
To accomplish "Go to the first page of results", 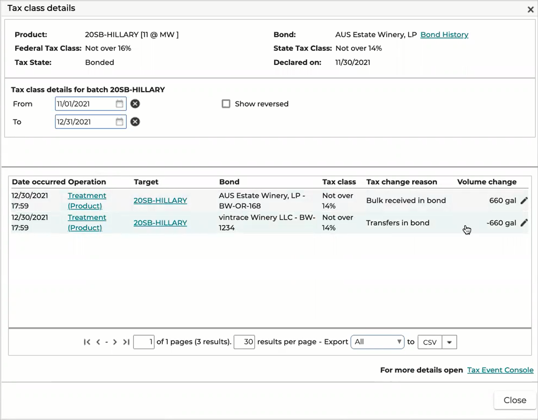I will (87, 342).
